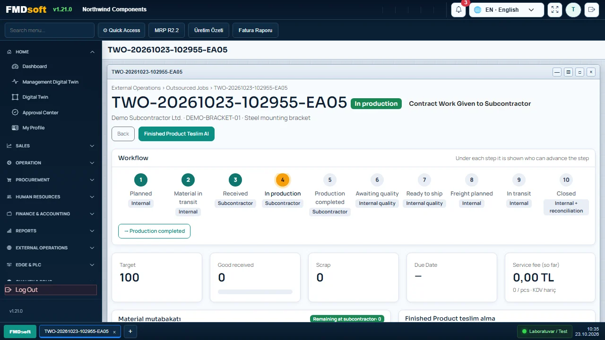Click the sign-out icon in top bar

[x=592, y=9]
